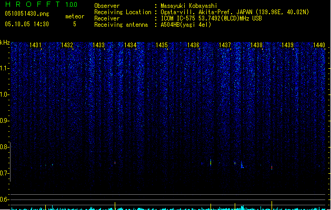Select the A504HB(yagi 4el) antenna value
Image resolution: width=331 pixels, height=210 pixels.
[186, 25]
